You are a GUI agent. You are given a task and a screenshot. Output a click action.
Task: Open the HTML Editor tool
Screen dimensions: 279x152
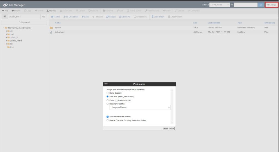tap(134, 11)
